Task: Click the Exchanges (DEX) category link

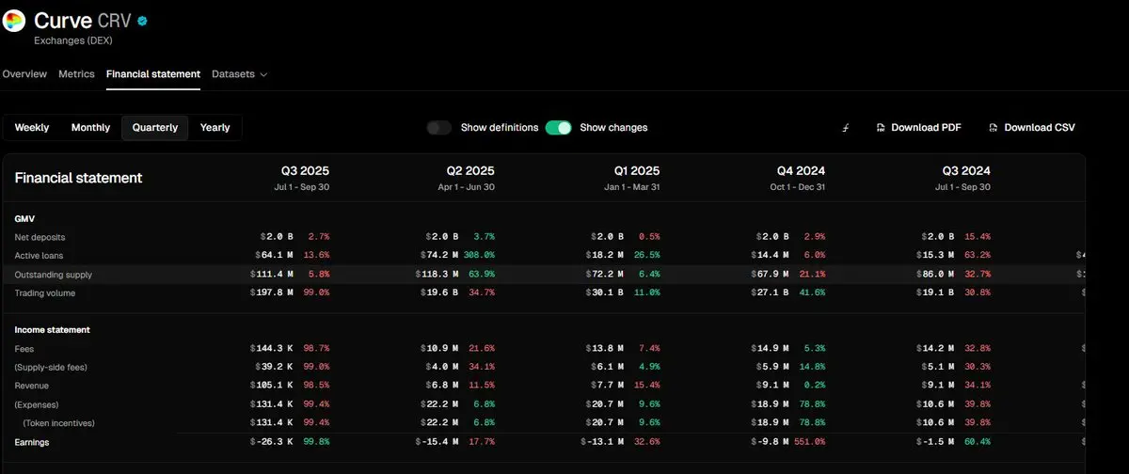Action: (x=72, y=40)
